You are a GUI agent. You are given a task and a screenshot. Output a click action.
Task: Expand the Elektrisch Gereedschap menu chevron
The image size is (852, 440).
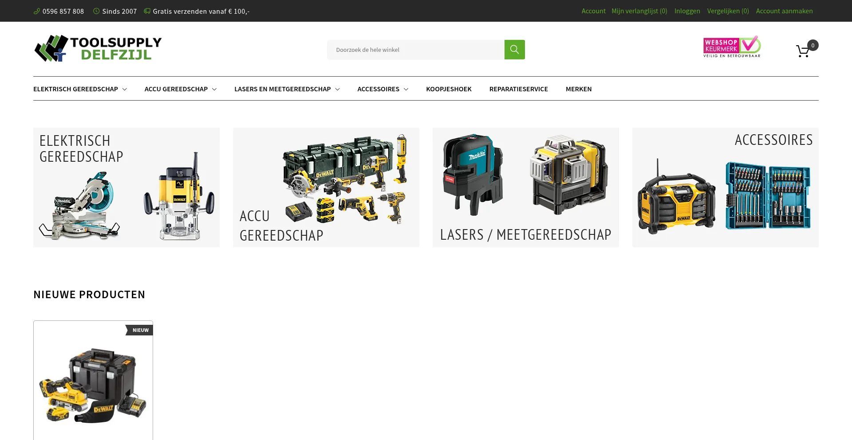(x=125, y=89)
